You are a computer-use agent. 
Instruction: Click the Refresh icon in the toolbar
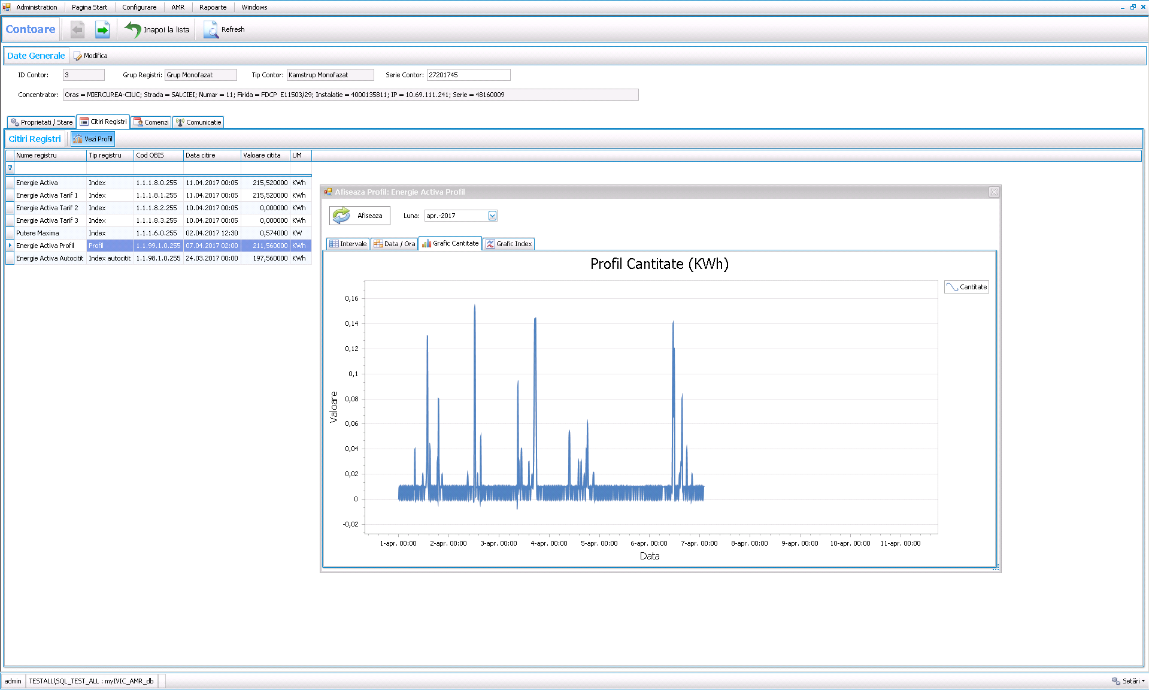point(211,29)
